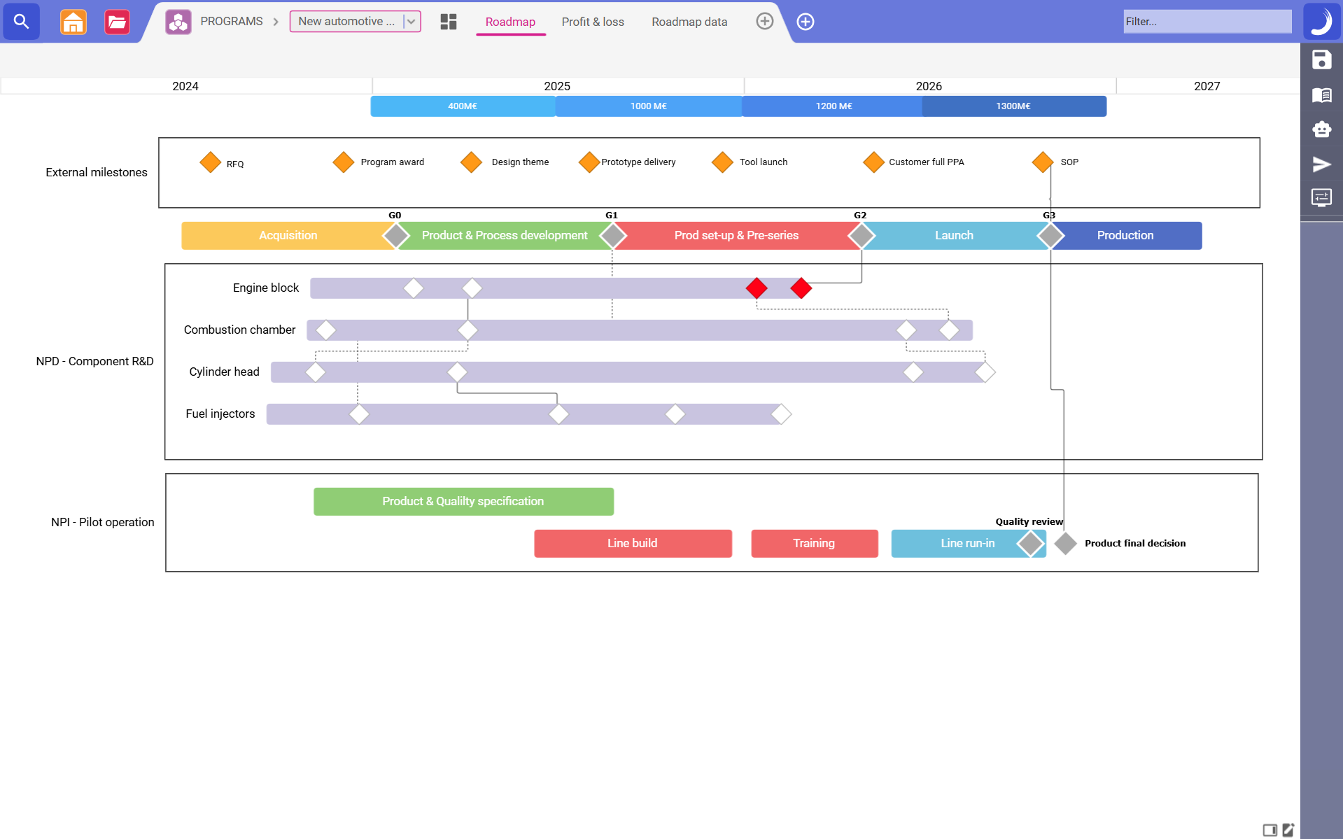1343x839 pixels.
Task: Click the crescent logo icon
Action: pos(1321,21)
